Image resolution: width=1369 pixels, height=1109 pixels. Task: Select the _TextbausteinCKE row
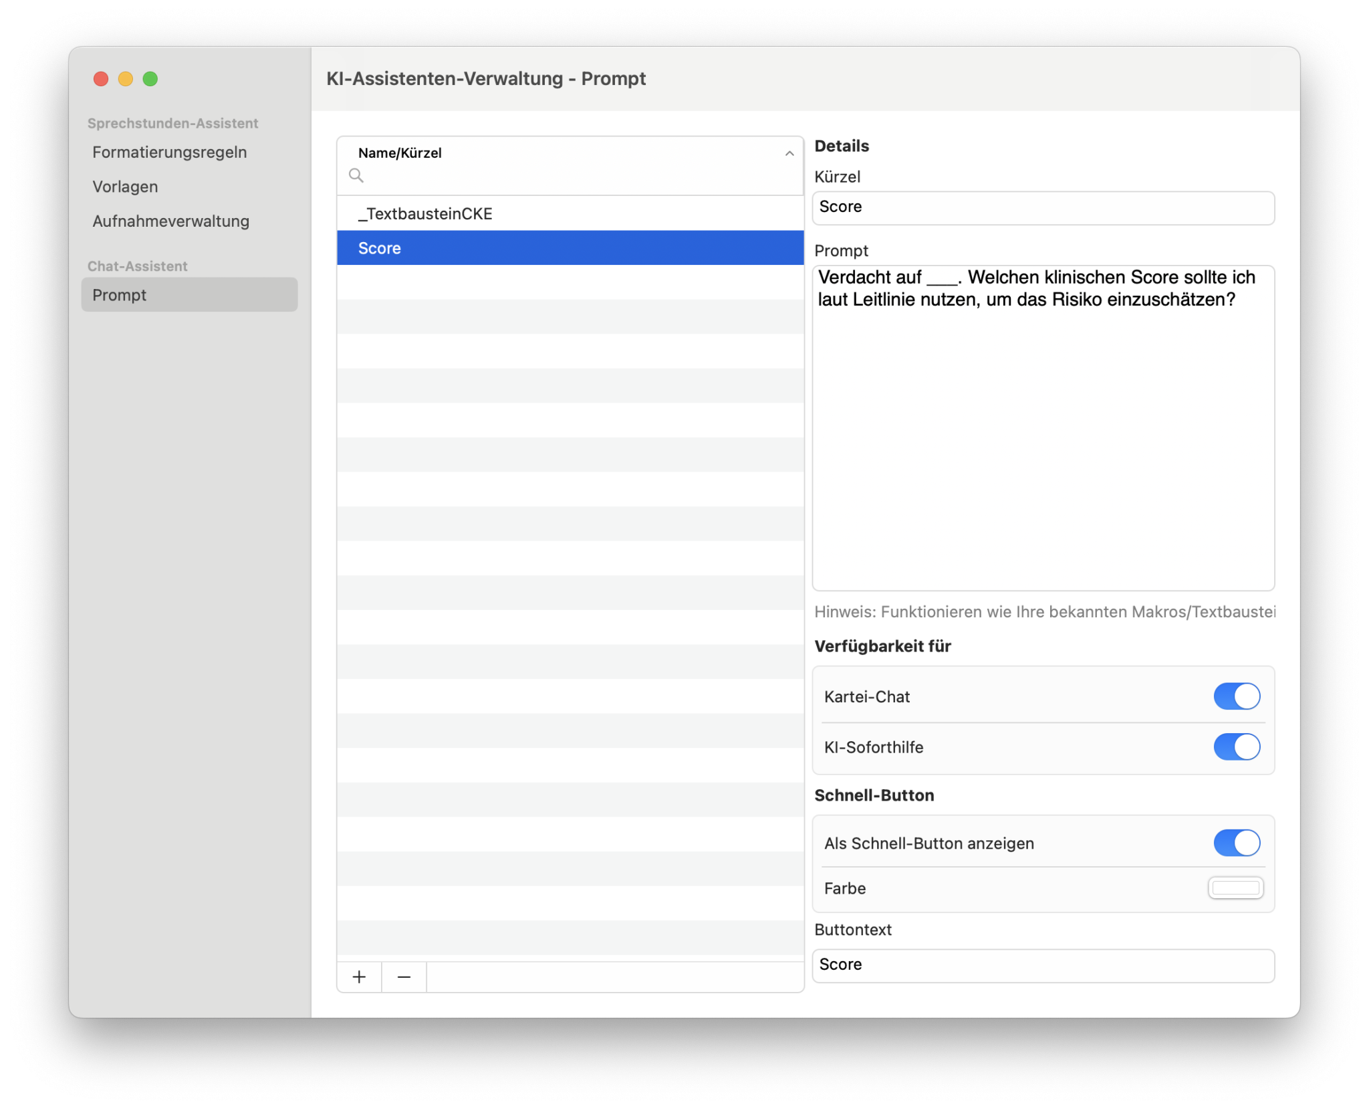(570, 213)
